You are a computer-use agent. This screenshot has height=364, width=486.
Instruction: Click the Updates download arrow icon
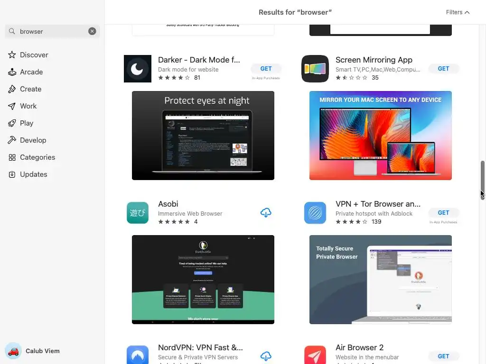coord(12,174)
